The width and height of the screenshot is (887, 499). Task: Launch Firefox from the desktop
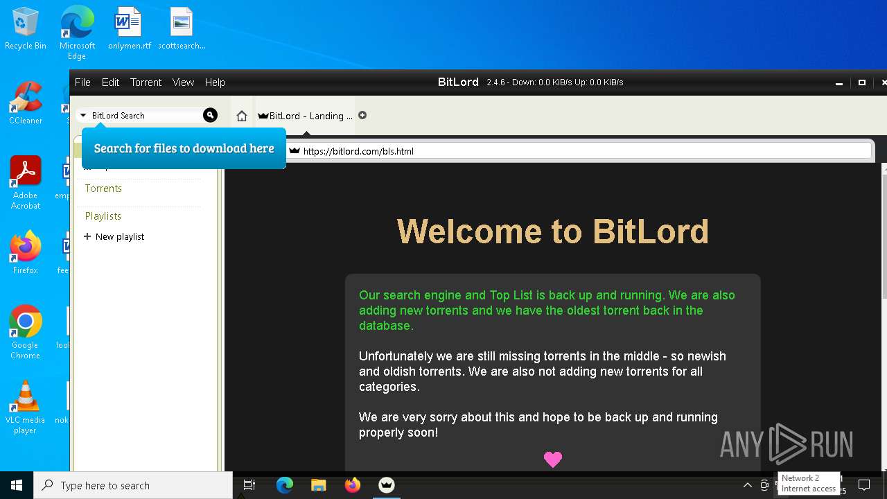point(26,253)
